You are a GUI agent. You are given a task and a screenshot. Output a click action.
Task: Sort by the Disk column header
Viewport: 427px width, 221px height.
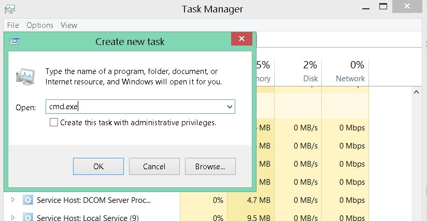click(310, 71)
